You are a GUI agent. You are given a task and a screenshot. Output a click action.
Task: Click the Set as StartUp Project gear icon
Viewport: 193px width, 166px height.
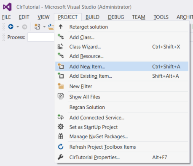(61, 127)
